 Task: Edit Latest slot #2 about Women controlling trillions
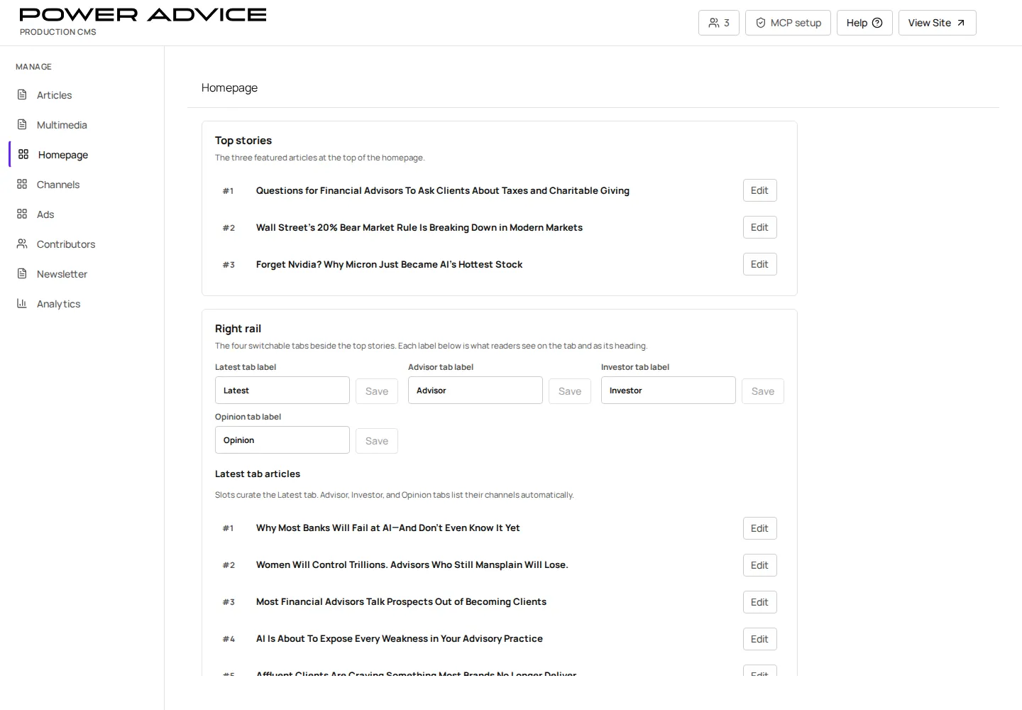(759, 565)
